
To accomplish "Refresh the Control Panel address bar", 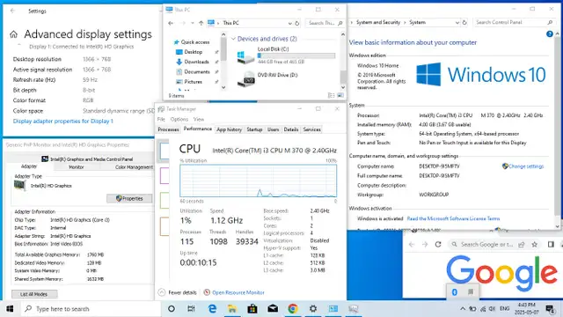I will [464, 22].
